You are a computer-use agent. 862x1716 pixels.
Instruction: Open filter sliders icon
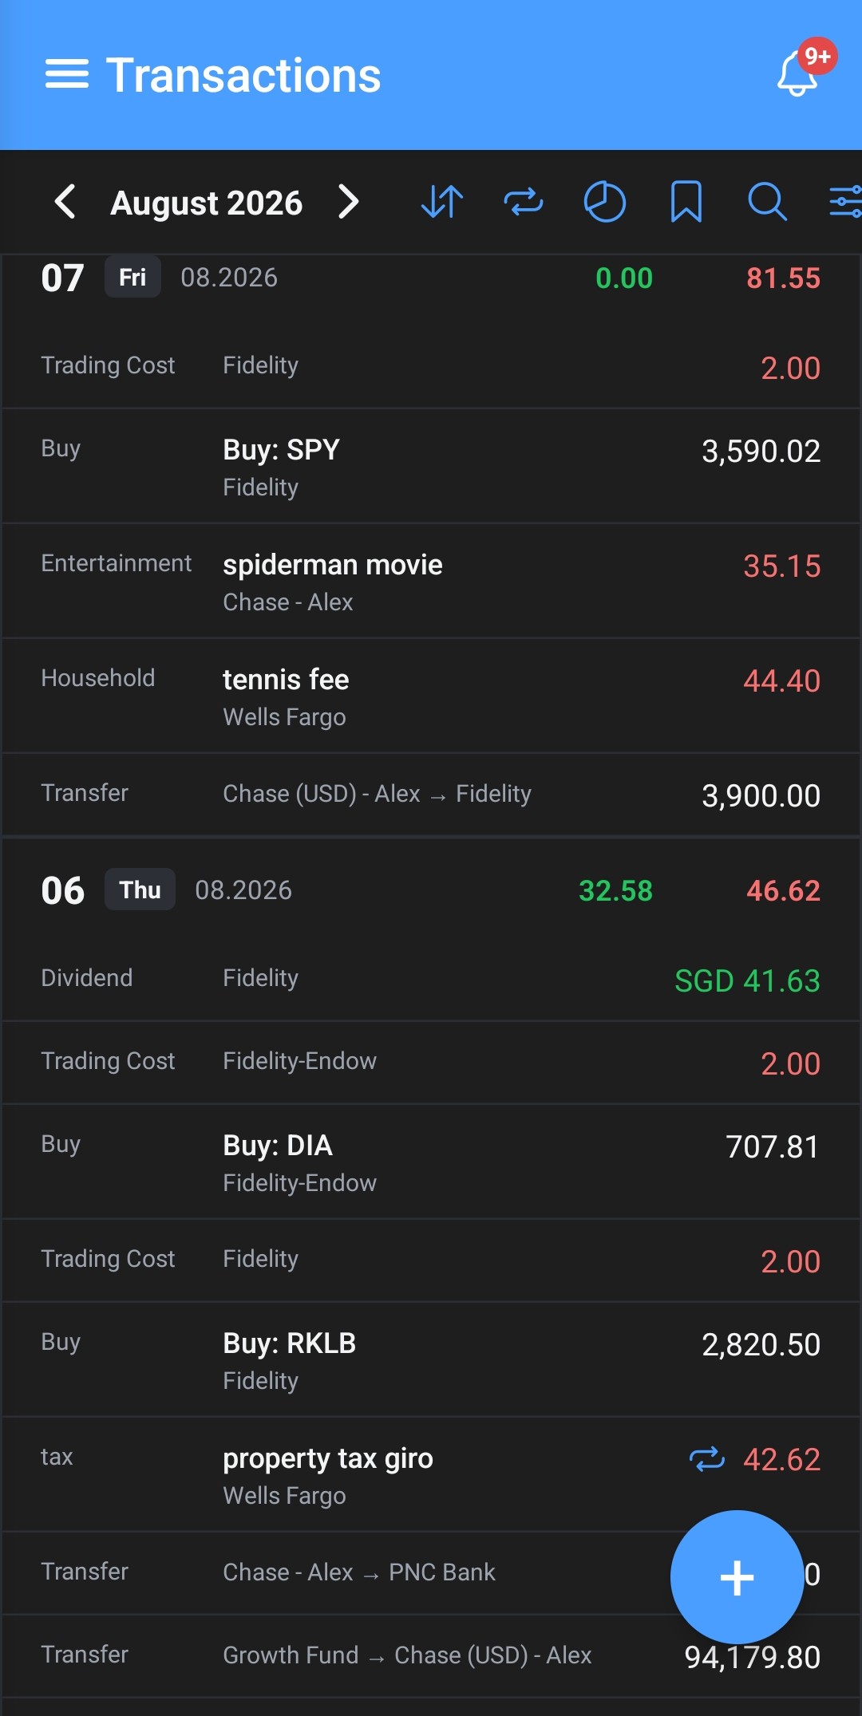[844, 202]
